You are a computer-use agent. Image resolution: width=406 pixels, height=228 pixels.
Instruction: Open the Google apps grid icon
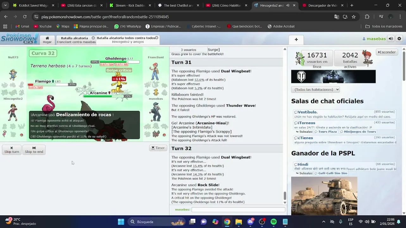[x=5, y=26]
